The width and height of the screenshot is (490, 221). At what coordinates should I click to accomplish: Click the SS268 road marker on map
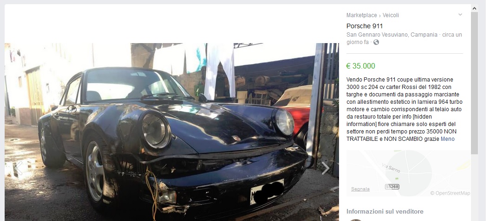[392, 187]
